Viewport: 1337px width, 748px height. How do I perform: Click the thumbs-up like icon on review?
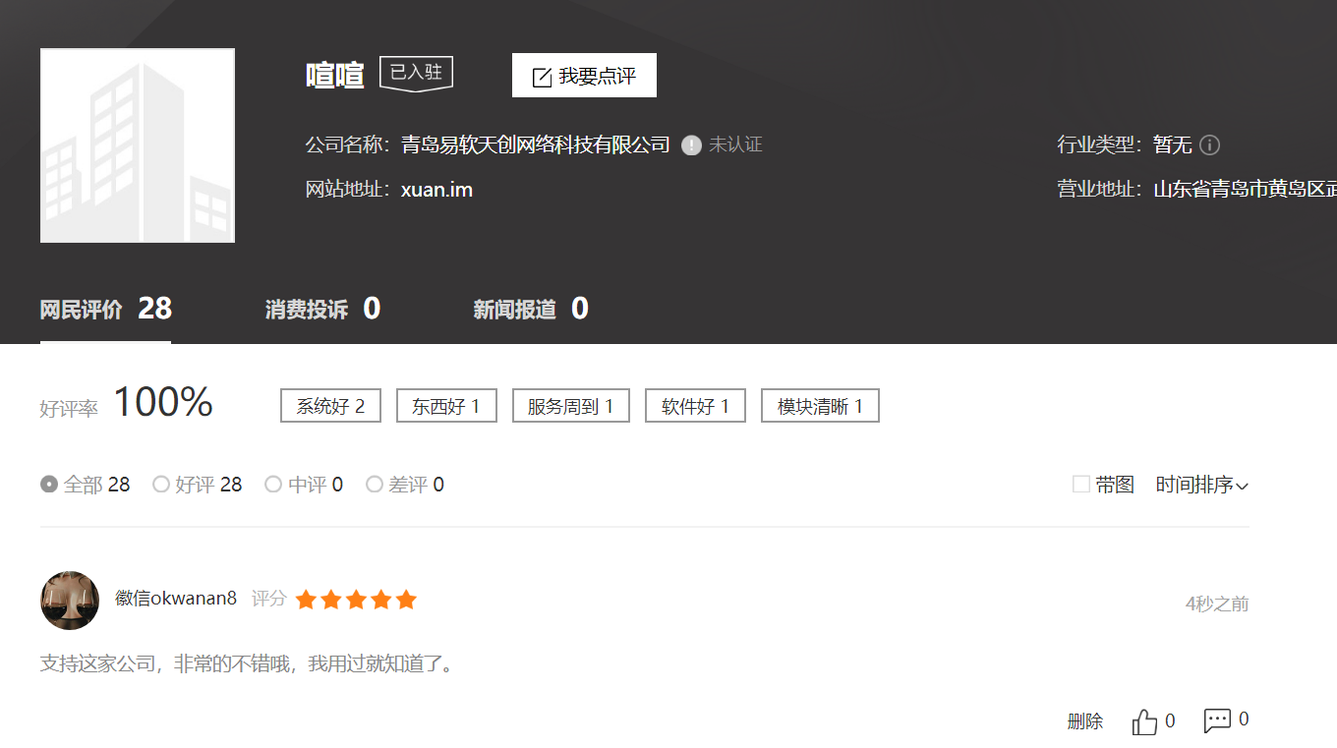click(x=1144, y=721)
